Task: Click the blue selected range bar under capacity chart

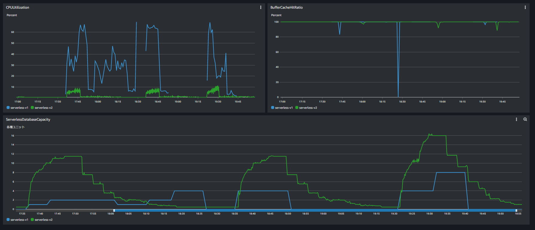Action: pos(314,211)
